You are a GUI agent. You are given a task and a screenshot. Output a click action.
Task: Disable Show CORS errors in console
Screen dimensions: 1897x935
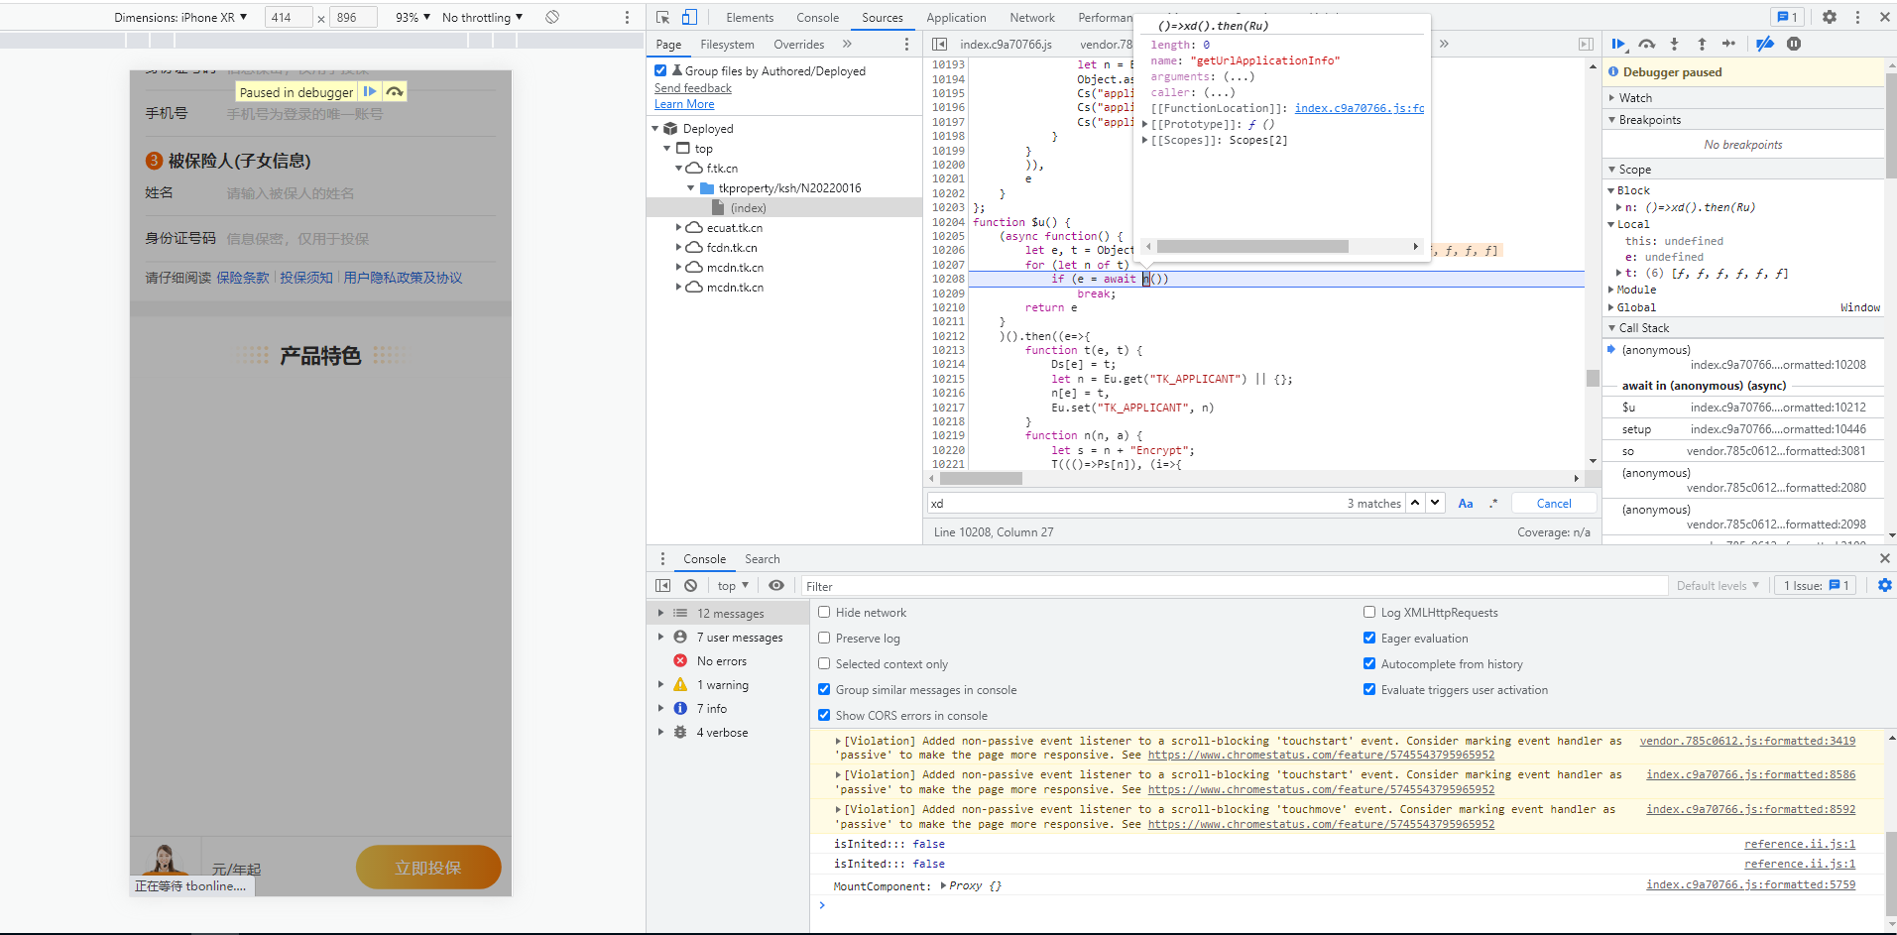824,715
